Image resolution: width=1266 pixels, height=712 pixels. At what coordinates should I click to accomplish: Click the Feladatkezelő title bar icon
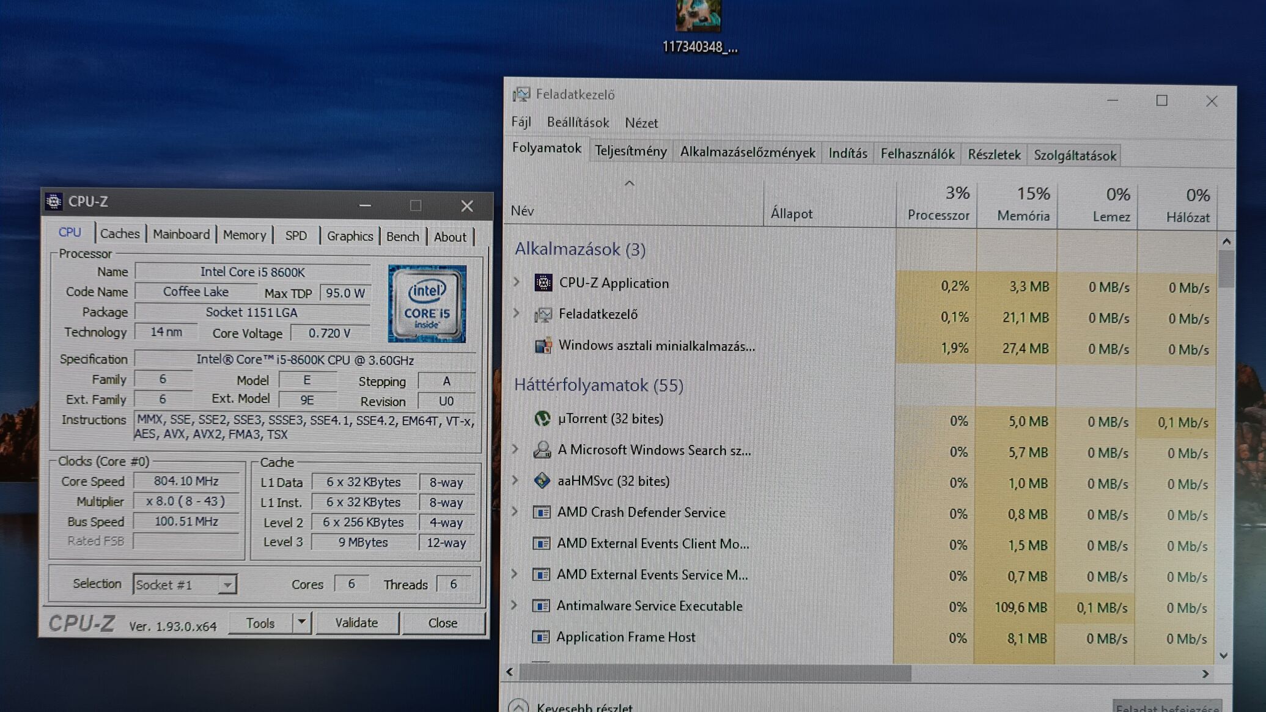tap(521, 94)
